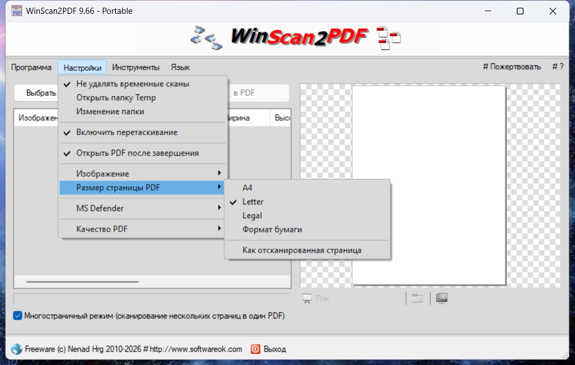Expand the Изображение submenu
This screenshot has height=365, width=575.
point(143,173)
